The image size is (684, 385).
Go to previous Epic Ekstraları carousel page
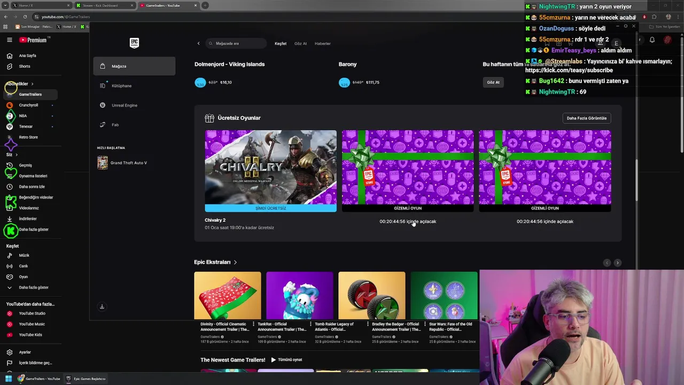point(607,263)
